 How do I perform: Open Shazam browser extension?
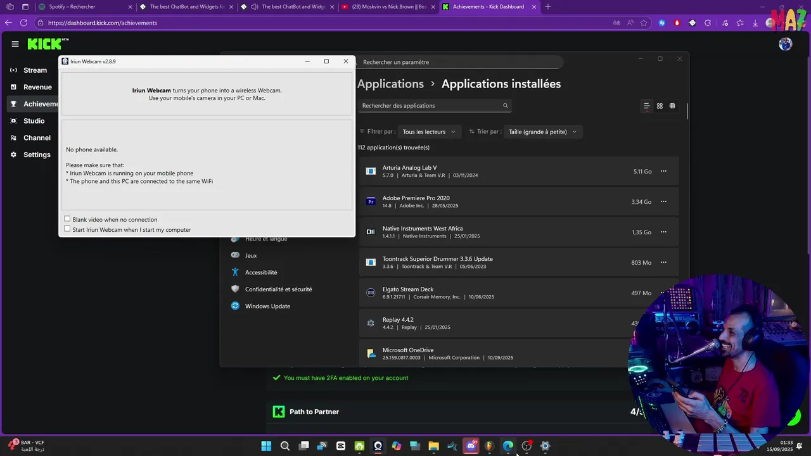pos(662,23)
